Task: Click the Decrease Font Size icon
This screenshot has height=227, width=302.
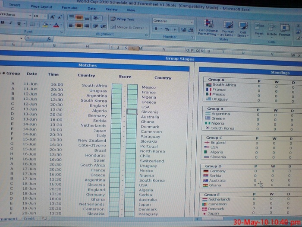Action: pos(60,17)
